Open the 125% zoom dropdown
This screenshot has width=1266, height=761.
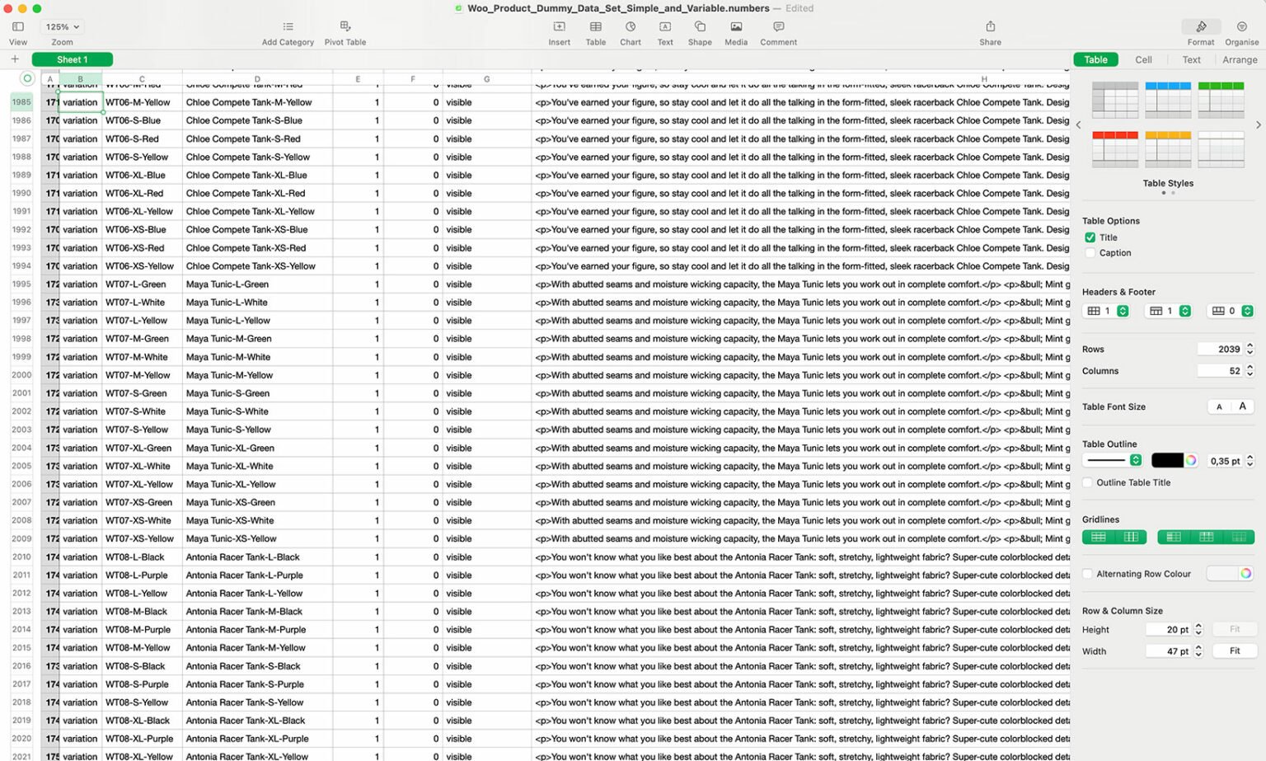[61, 26]
